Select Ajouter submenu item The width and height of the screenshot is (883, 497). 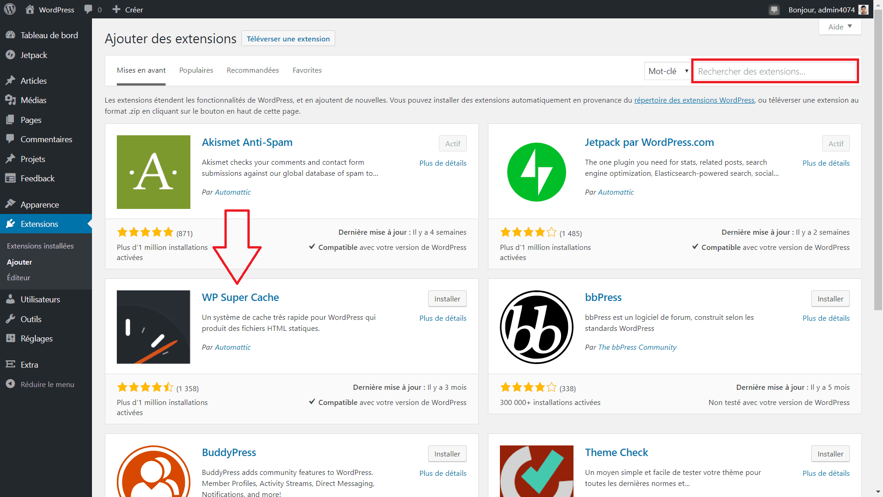(19, 262)
